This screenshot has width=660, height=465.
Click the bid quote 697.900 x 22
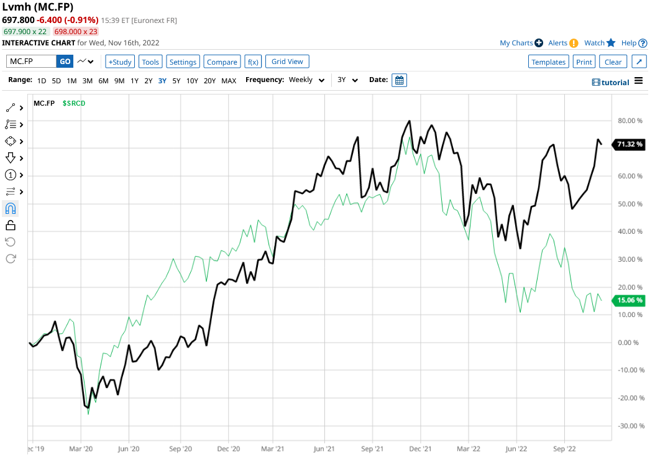[x=25, y=32]
